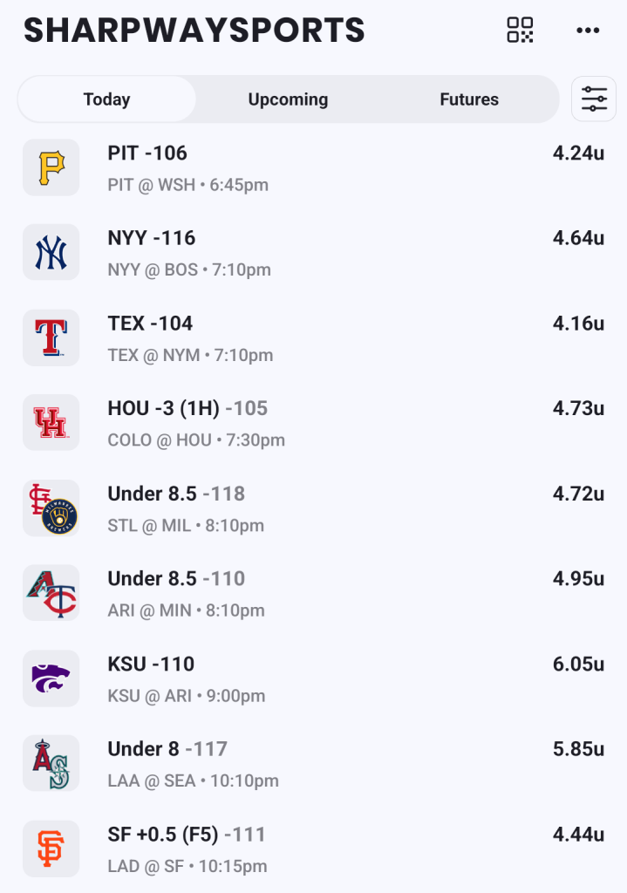Screen dimensions: 627x893
Task: Tap the Kansas State Wildcats logo
Action: click(51, 678)
